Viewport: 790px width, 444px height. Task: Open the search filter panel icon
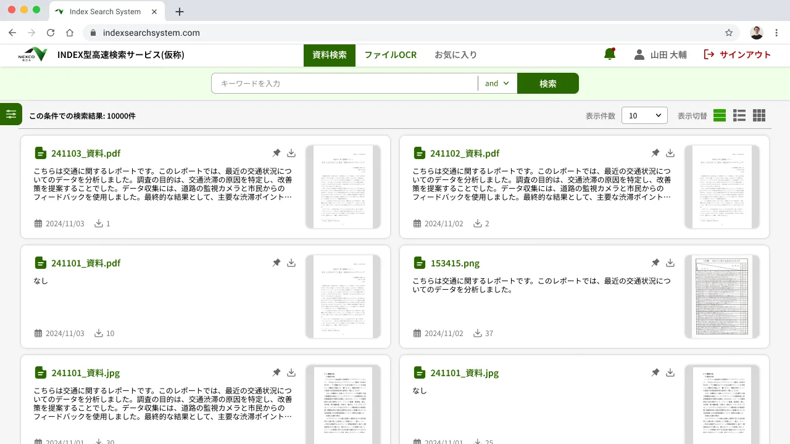pyautogui.click(x=11, y=114)
